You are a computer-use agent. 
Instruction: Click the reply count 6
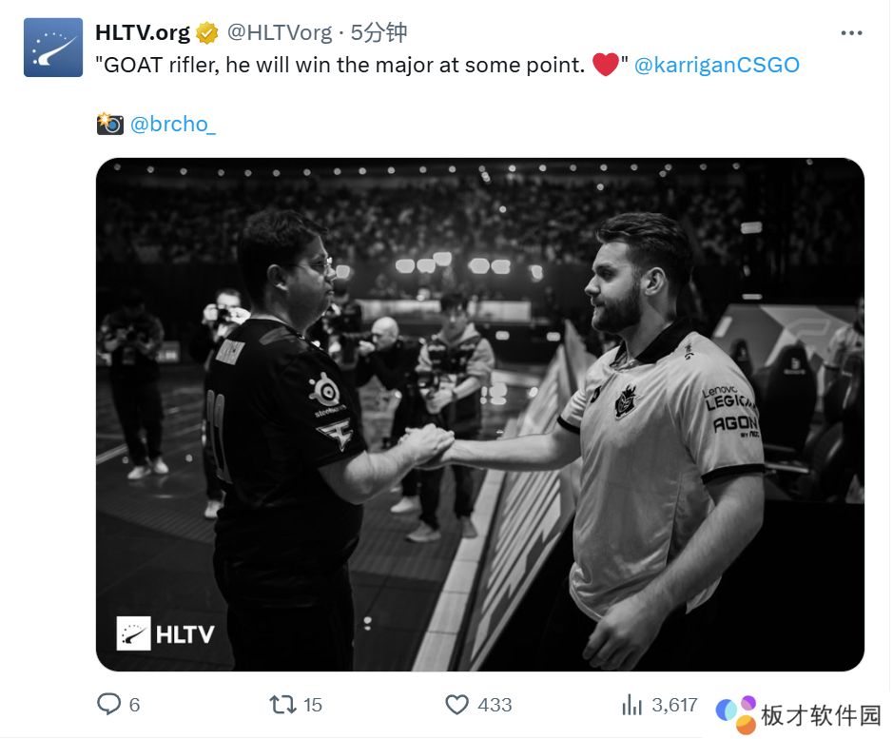134,706
